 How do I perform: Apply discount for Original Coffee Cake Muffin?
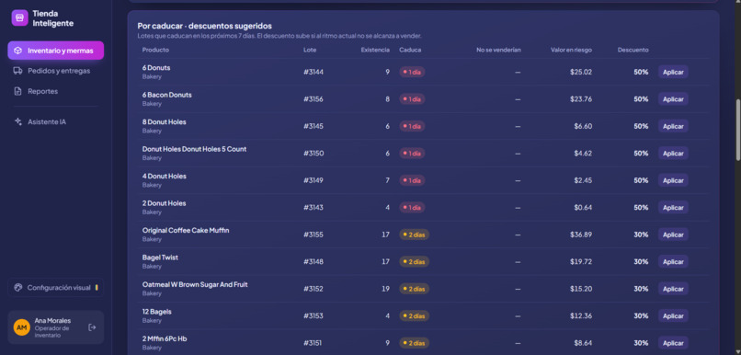(673, 235)
